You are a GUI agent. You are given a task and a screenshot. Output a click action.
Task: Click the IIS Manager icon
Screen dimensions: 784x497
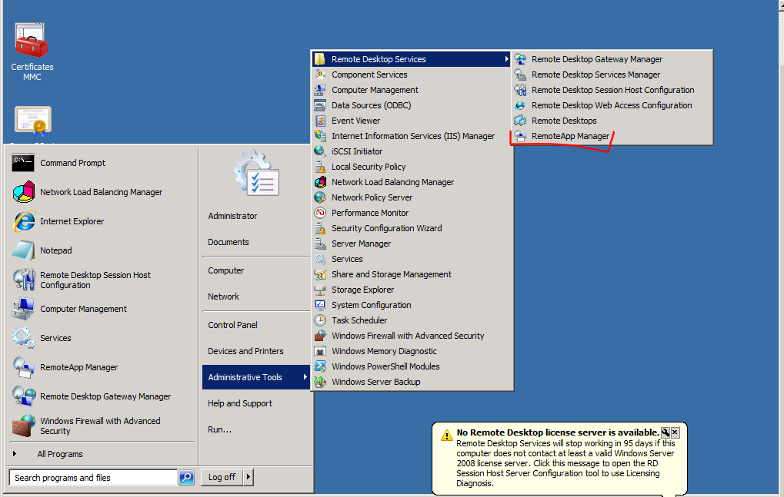click(320, 136)
